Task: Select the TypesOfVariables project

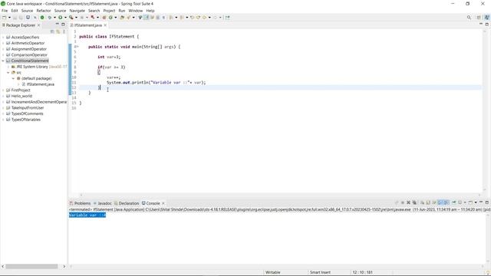Action: tap(26, 120)
